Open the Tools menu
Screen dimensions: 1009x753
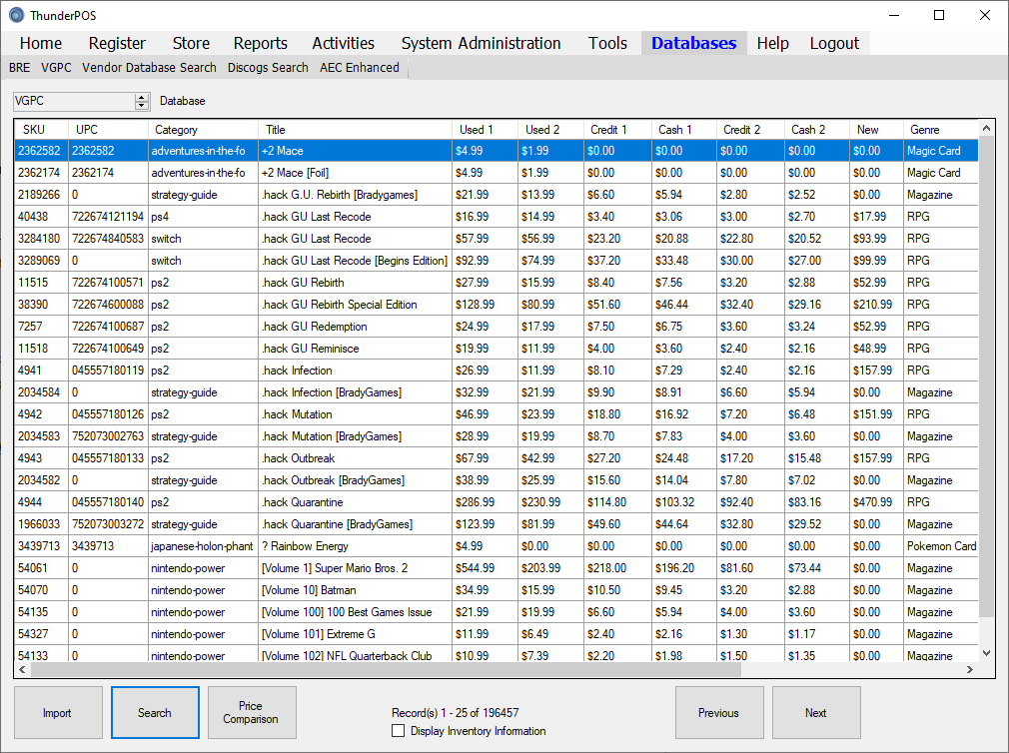pos(607,43)
